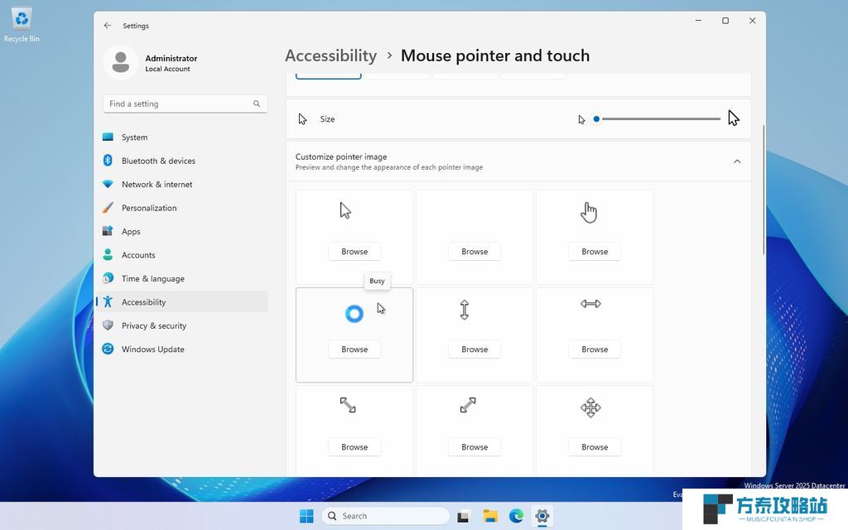Open File Explorer from the taskbar
The height and width of the screenshot is (530, 848).
490,516
